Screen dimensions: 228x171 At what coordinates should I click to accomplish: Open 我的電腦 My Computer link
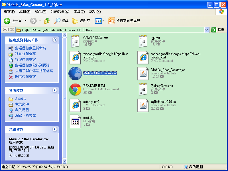pyautogui.click(x=22, y=110)
